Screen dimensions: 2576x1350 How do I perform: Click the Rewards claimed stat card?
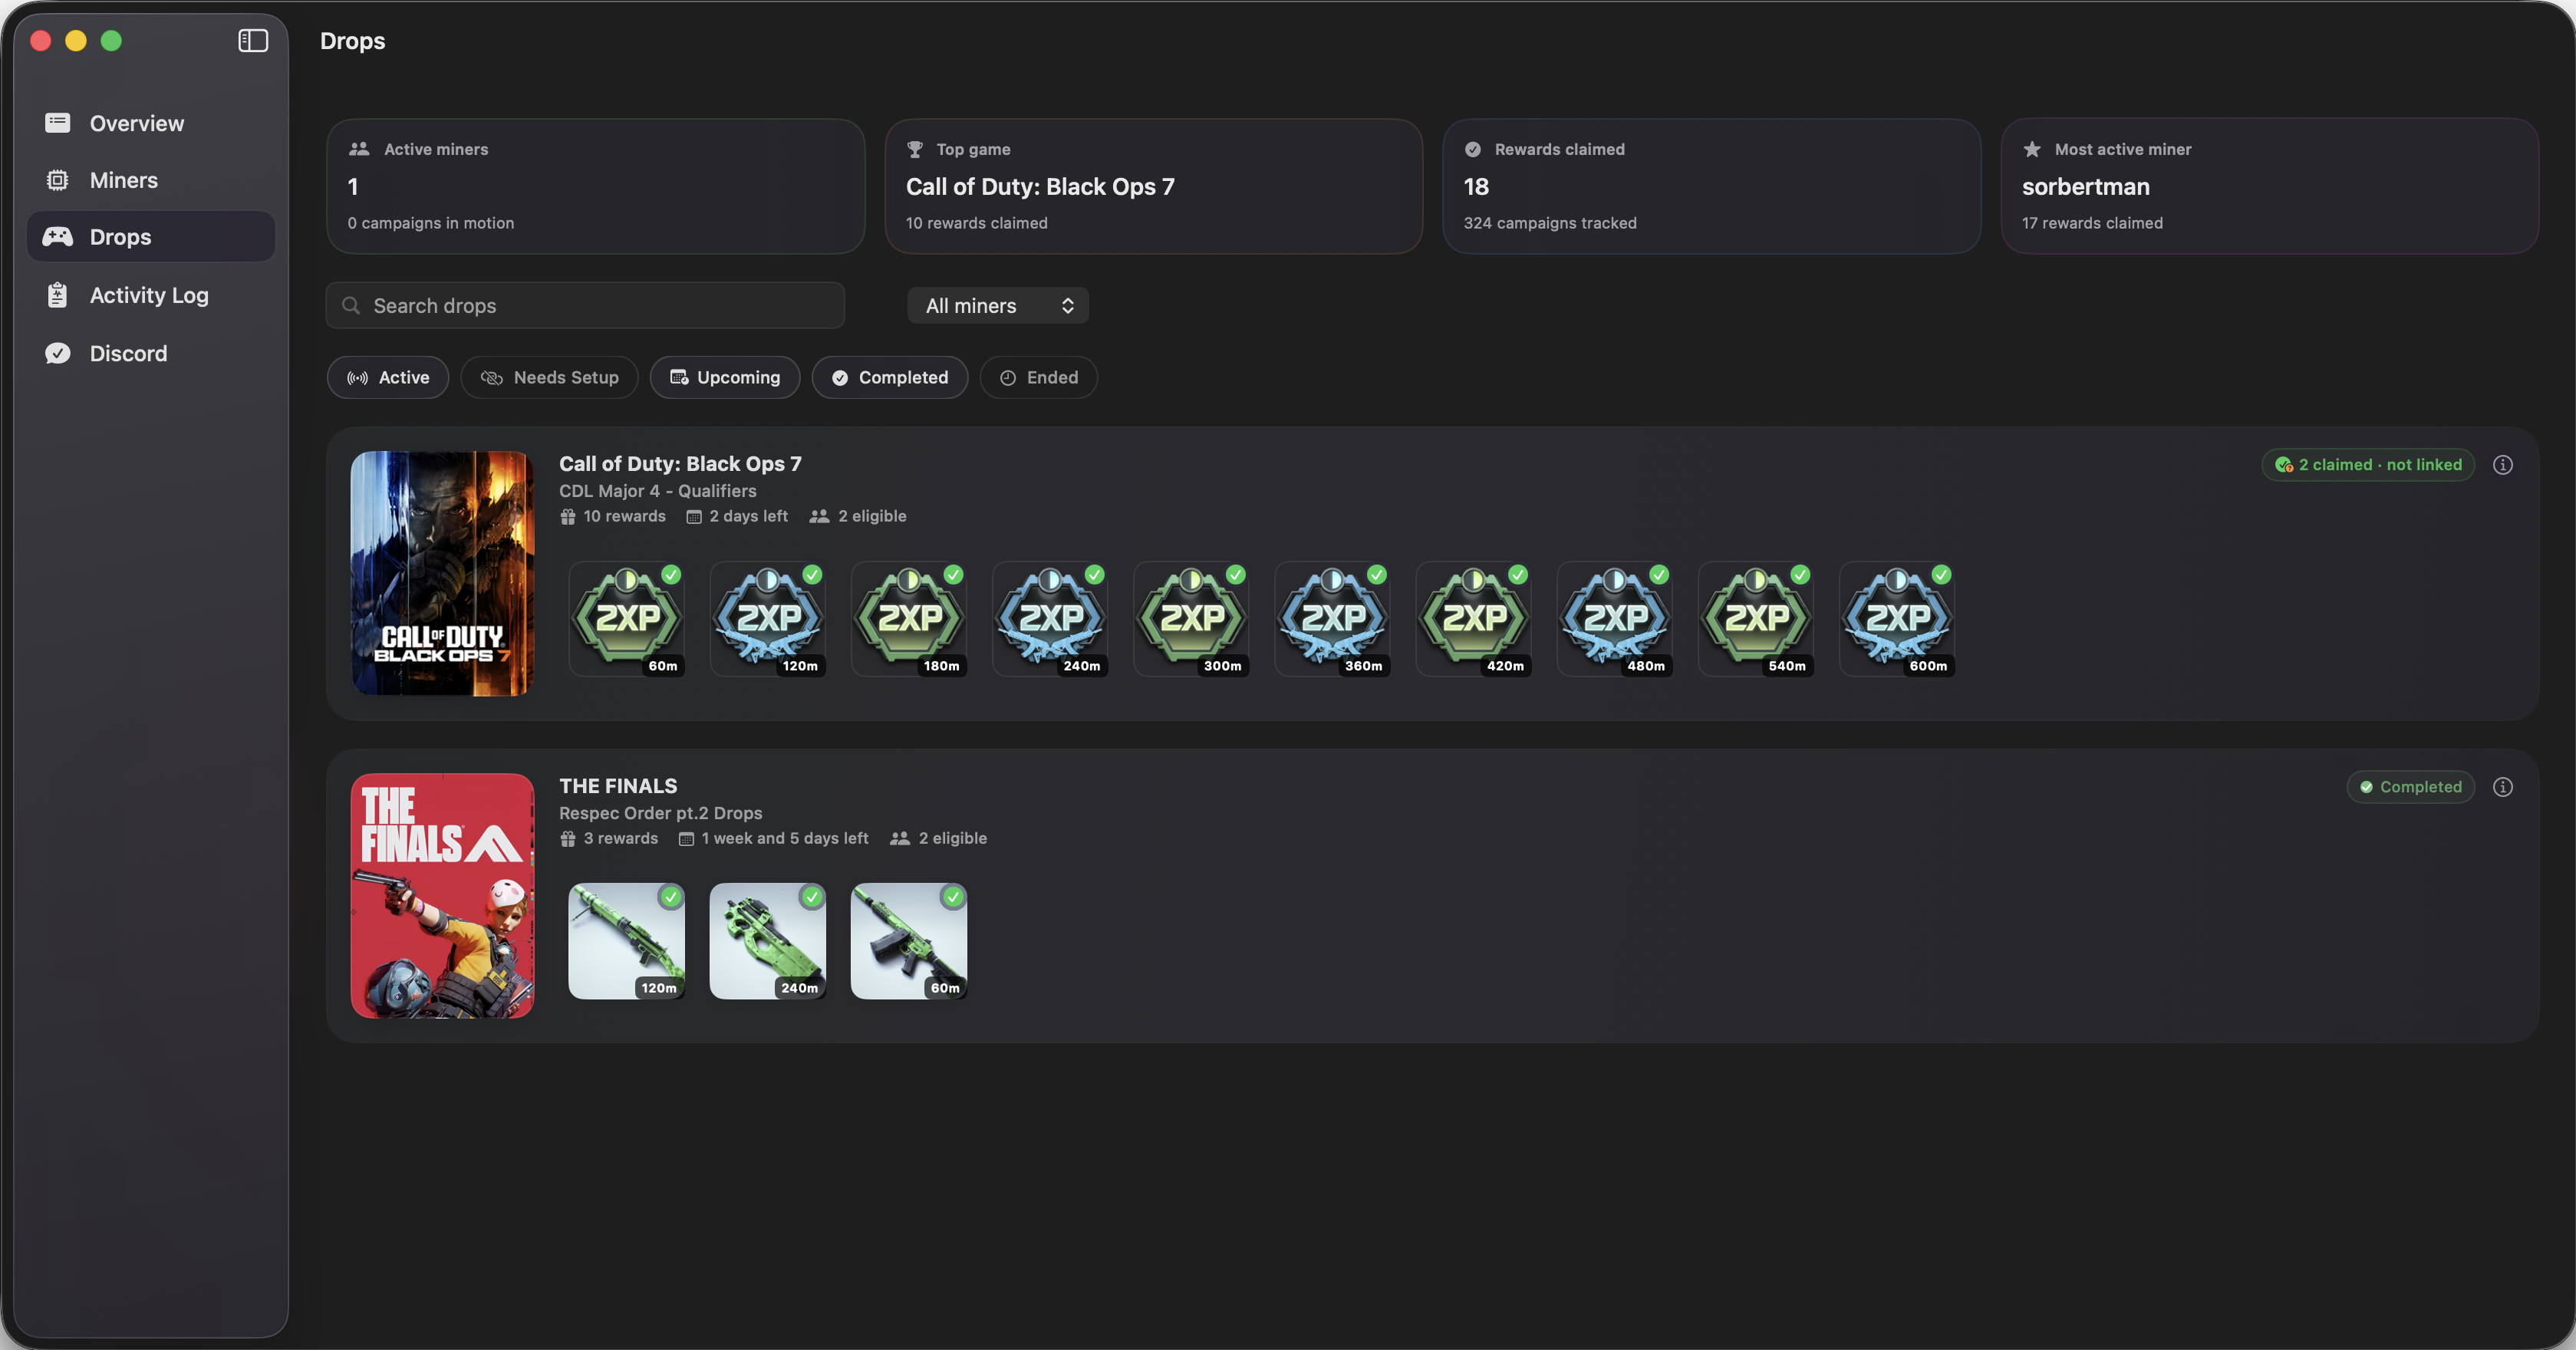click(x=1712, y=186)
